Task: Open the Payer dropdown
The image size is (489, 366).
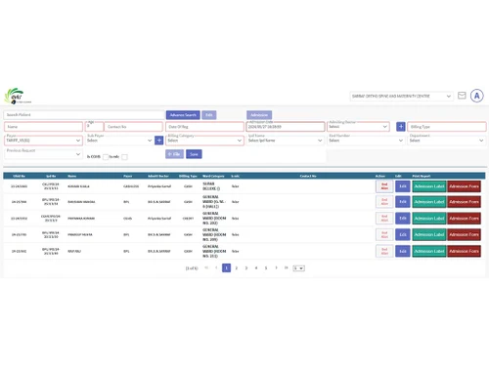Action: pos(43,141)
